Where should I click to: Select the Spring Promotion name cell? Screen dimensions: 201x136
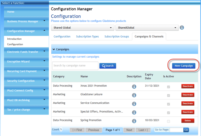click(x=91, y=120)
